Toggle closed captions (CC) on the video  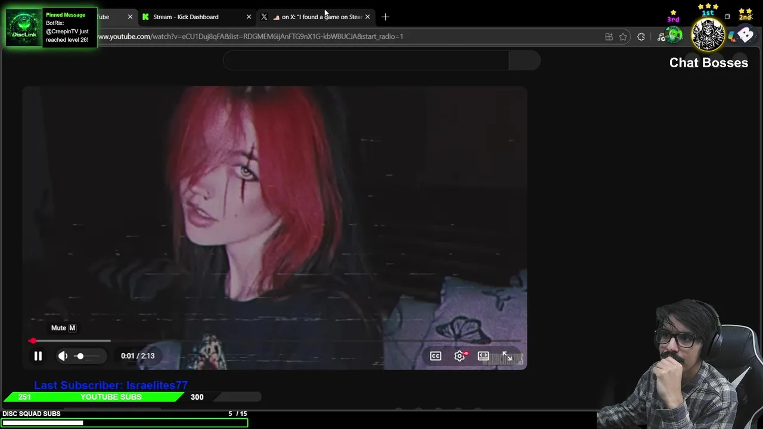(x=436, y=356)
